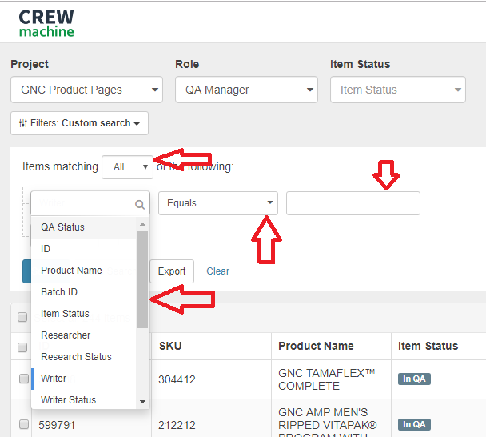Click GNC TAMAFLEX COMPLETE product name
486x437 pixels.
326,379
